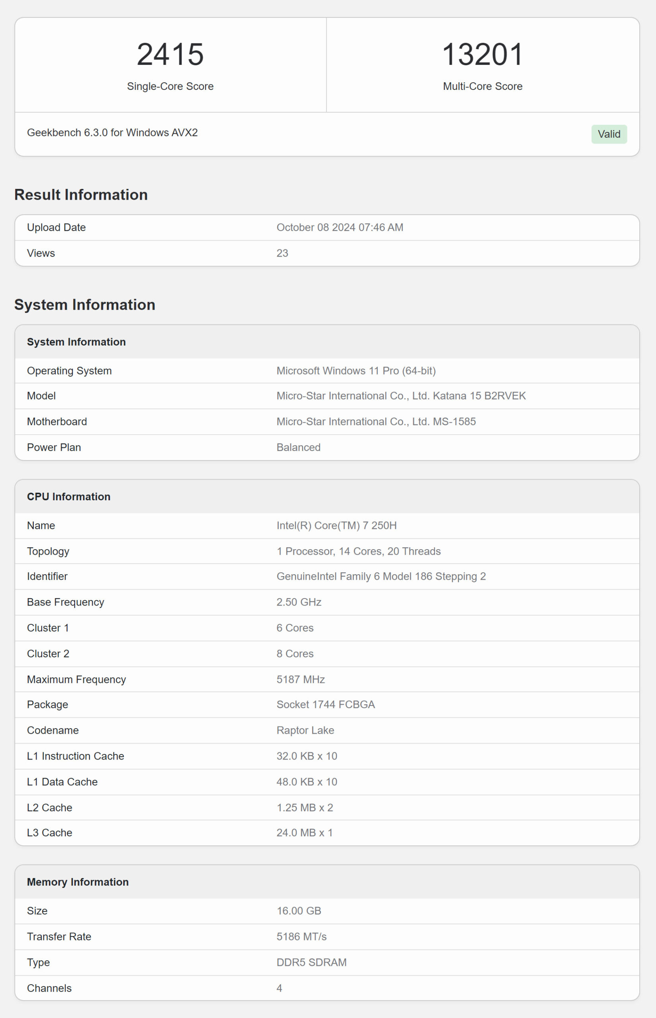This screenshot has width=656, height=1018.
Task: Select Intel(R) Core(TM) 7 250H name
Action: point(336,525)
